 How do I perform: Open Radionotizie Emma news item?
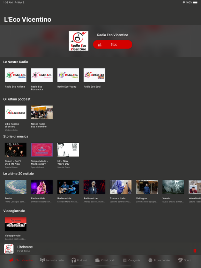pyautogui.click(x=42, y=187)
